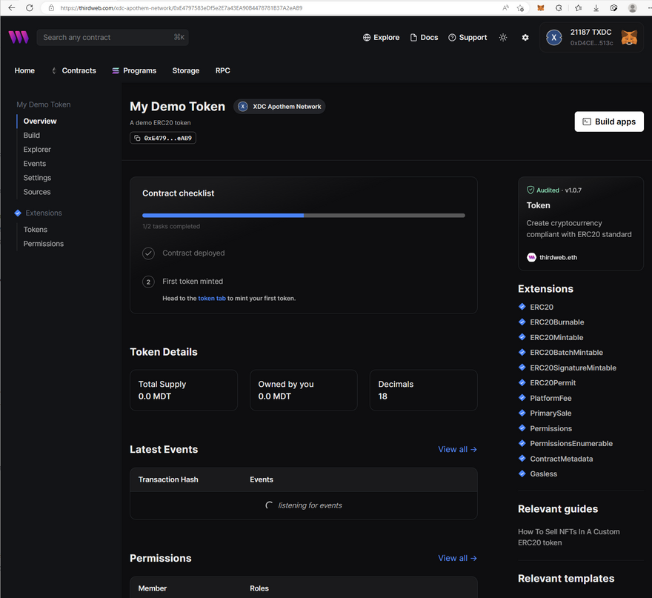Click the contract checklist progress bar
Viewport: 652px width, 598px height.
point(304,215)
